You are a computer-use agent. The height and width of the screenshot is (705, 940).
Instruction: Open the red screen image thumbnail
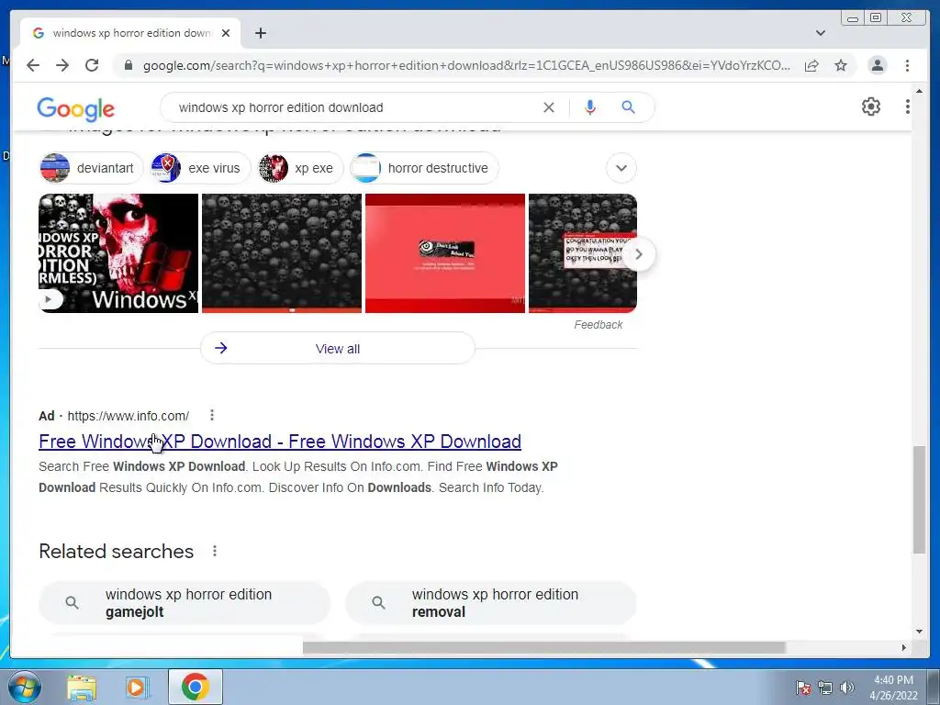[x=445, y=253]
